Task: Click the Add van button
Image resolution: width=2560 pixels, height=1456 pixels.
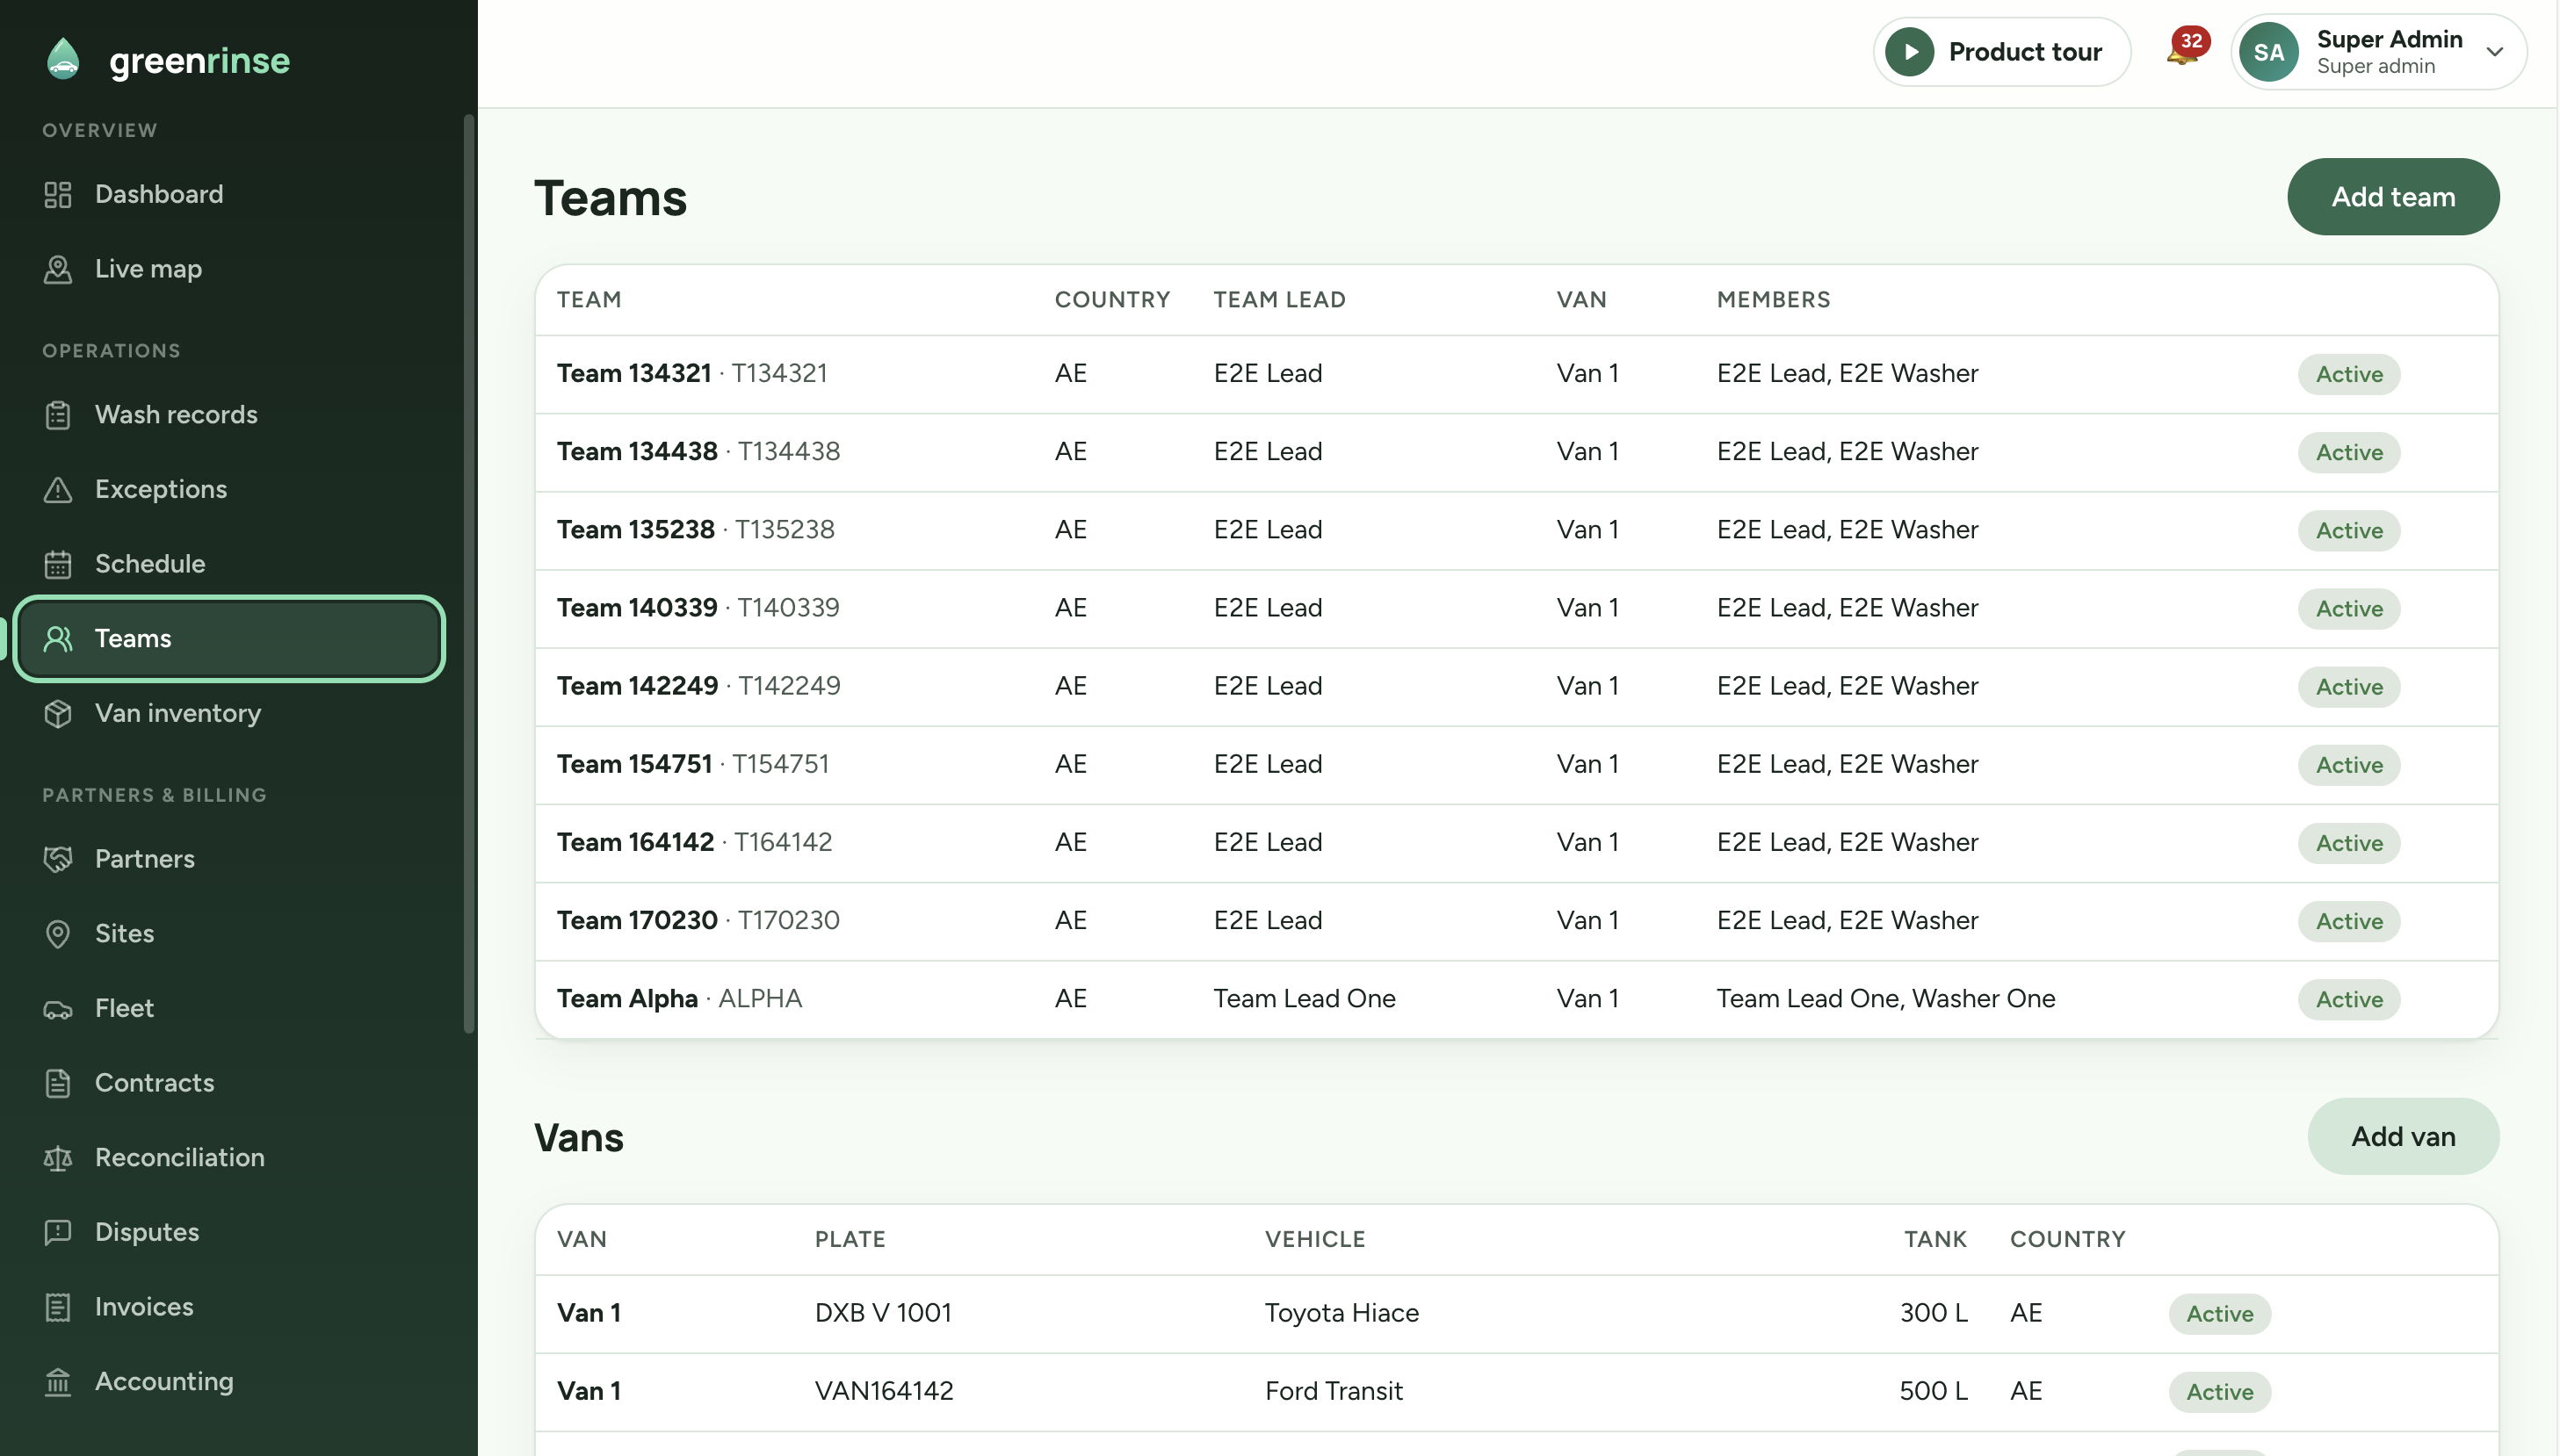Action: click(2402, 1136)
